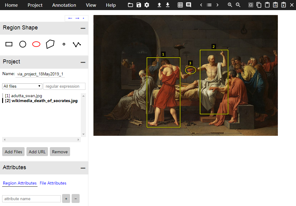Viewport: 296px width, 206px height.
Task: Select the polyline region shape
Action: coord(77,44)
